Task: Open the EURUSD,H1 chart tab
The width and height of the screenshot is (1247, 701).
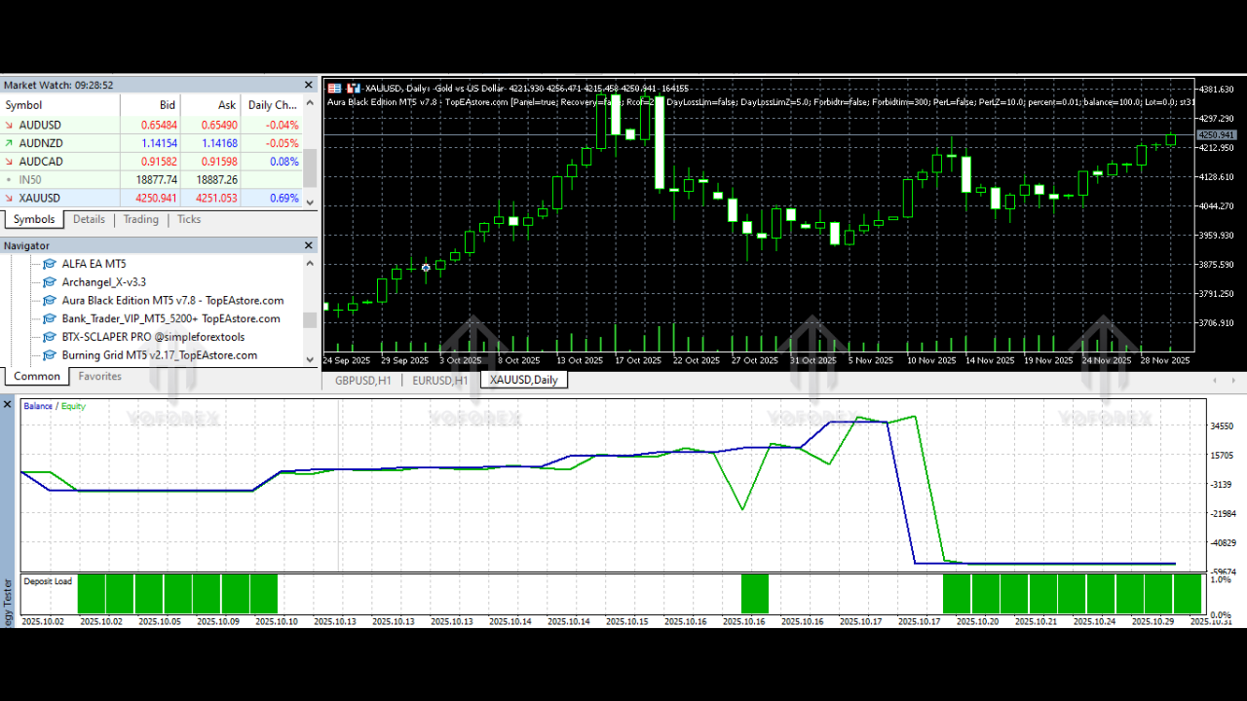Action: tap(439, 381)
